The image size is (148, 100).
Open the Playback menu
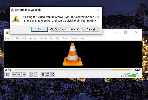point(21,38)
